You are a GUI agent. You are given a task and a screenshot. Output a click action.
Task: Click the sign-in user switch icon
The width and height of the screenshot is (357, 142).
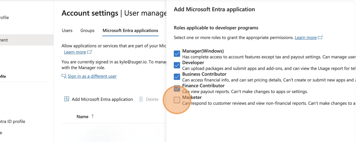64,76
